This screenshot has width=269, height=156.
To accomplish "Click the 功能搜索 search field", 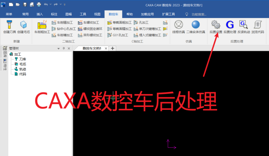I will 199,15.
